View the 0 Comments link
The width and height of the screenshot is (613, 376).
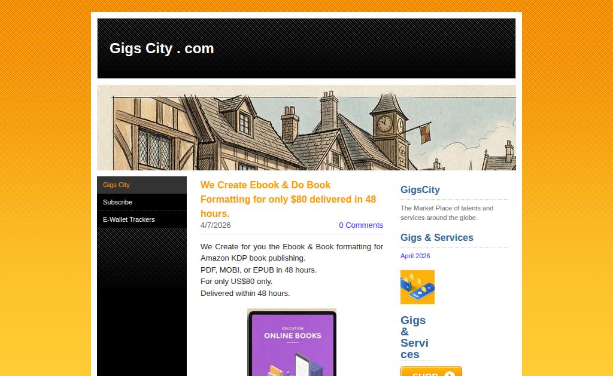pos(361,225)
